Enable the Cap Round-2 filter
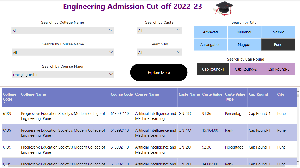Image resolution: width=300 pixels, height=168 pixels. point(246,69)
